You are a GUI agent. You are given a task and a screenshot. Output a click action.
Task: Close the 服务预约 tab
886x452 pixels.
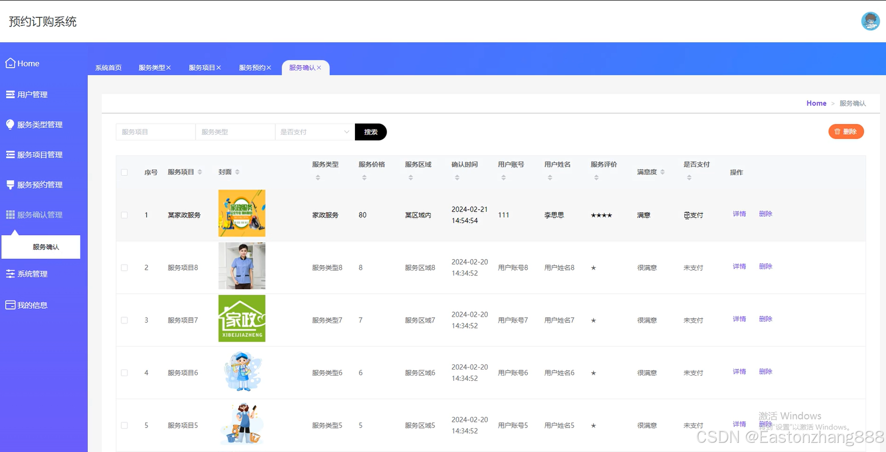coord(269,68)
